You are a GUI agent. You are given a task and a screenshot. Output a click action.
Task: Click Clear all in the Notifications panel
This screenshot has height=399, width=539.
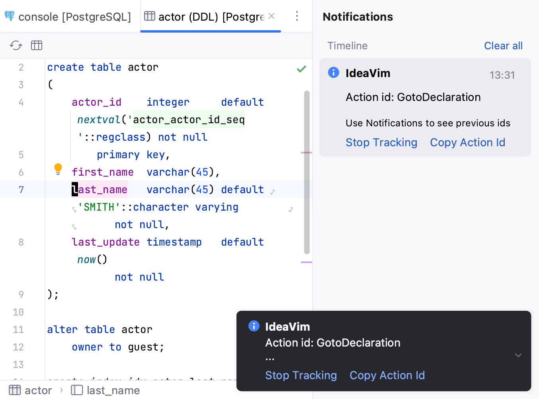click(503, 45)
